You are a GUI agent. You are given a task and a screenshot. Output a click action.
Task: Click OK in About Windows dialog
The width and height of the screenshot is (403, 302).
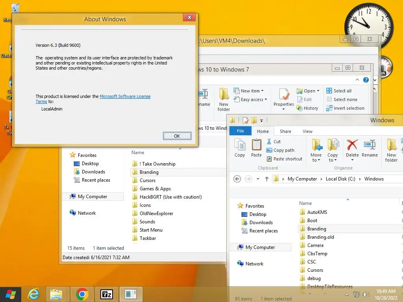tap(177, 136)
